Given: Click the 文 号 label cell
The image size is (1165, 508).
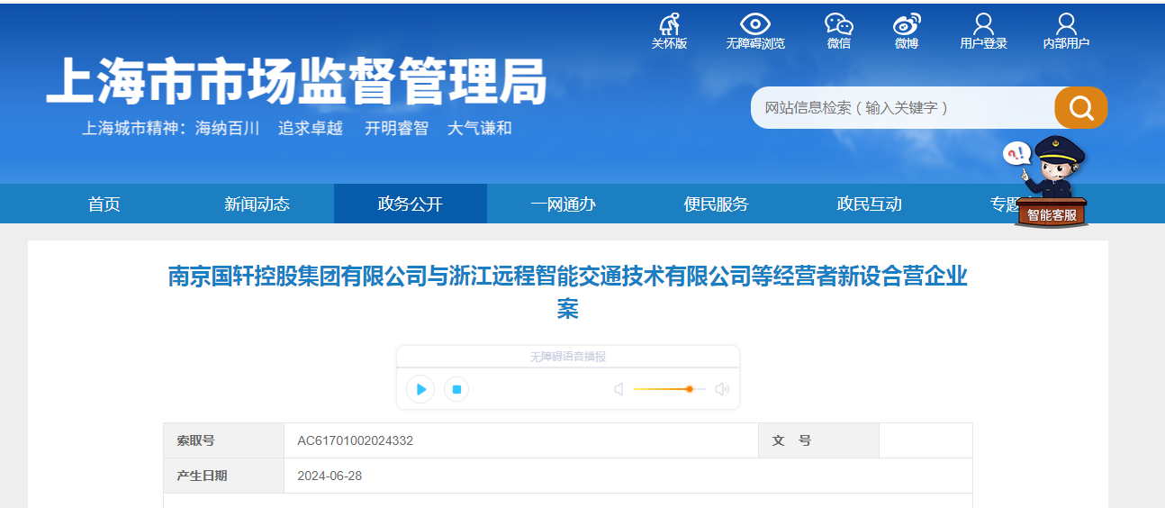Looking at the screenshot, I should 819,441.
